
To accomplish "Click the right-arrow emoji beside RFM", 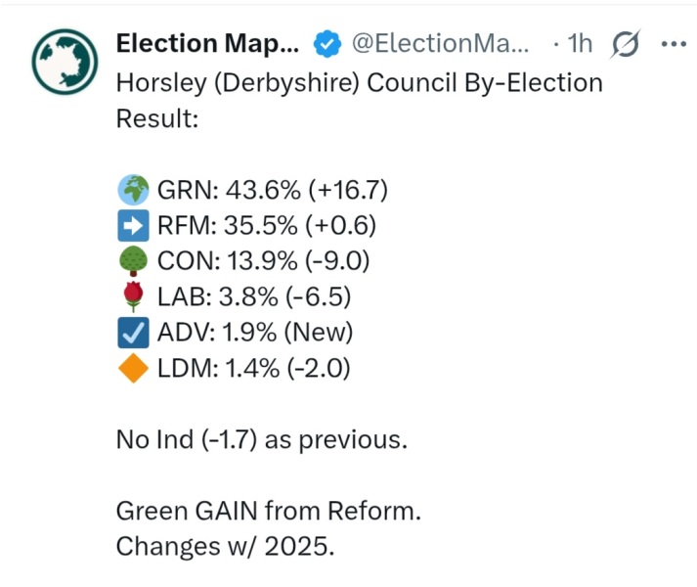I will point(133,225).
